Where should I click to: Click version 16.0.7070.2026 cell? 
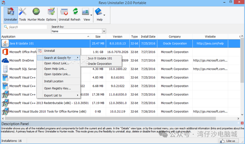(x=118, y=52)
